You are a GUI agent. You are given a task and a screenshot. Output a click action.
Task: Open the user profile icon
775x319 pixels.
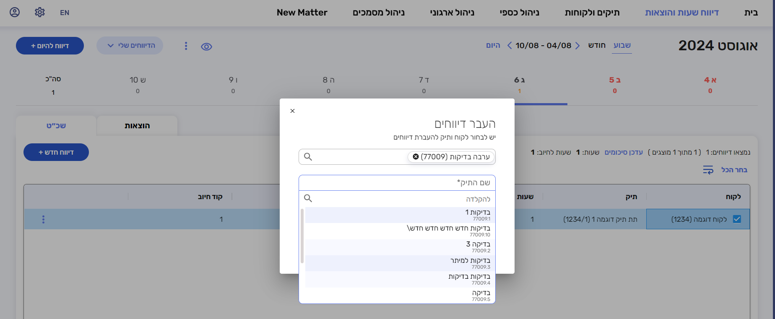pos(15,12)
